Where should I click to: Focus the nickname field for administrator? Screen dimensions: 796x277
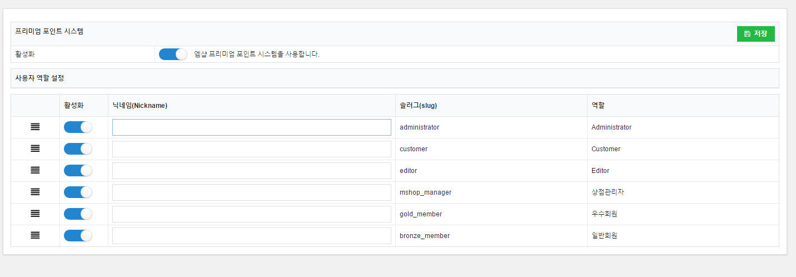[x=251, y=127]
